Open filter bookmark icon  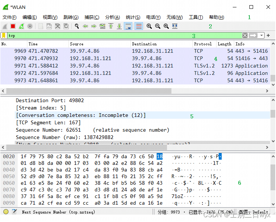(x=4, y=35)
